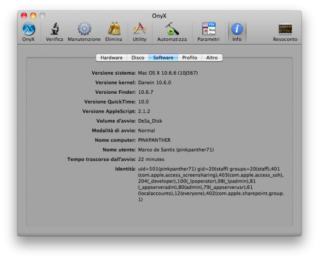Viewport: 319px width, 260px height.
Task: Select the Software tab
Action: (x=163, y=58)
